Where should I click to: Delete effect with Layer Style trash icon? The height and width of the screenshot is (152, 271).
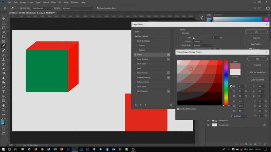(x=171, y=105)
